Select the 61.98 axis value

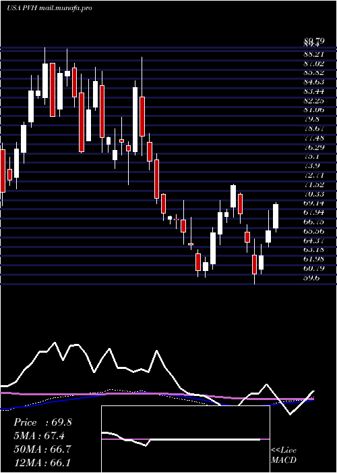(313, 259)
